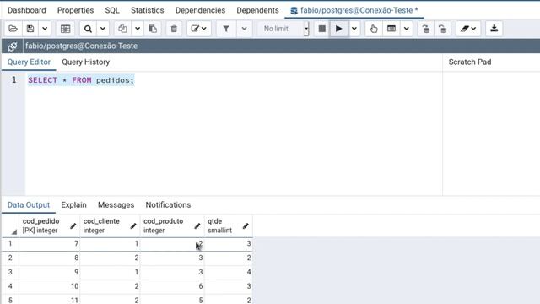The image size is (540, 304).
Task: Click the Explain Analyze icon
Action: 391,29
